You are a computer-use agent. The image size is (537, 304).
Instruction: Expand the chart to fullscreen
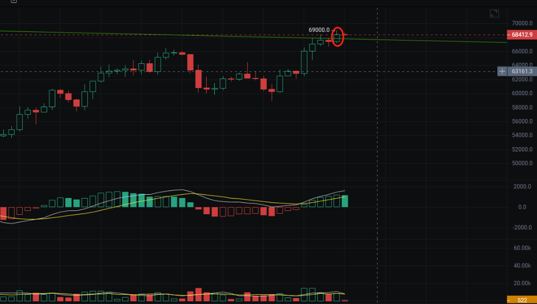(494, 14)
